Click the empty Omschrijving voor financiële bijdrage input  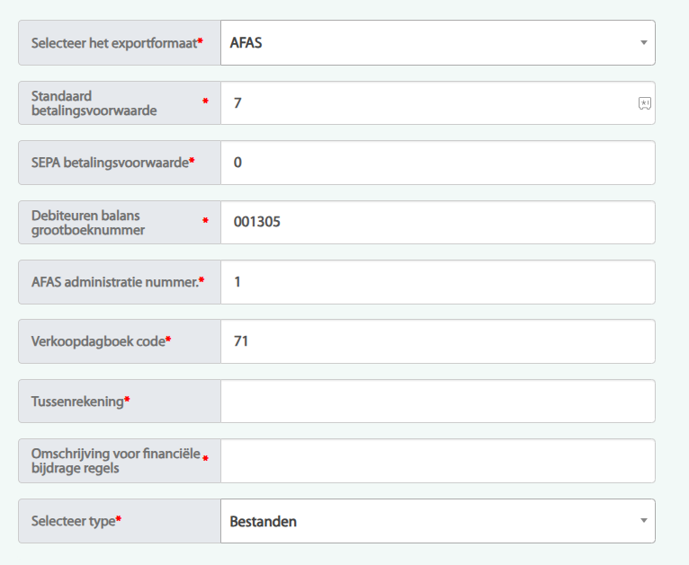[x=437, y=461]
